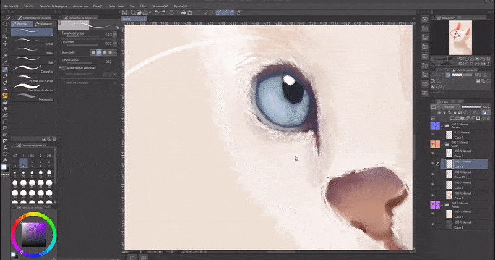Pick color on the color wheel square

[x=34, y=235]
